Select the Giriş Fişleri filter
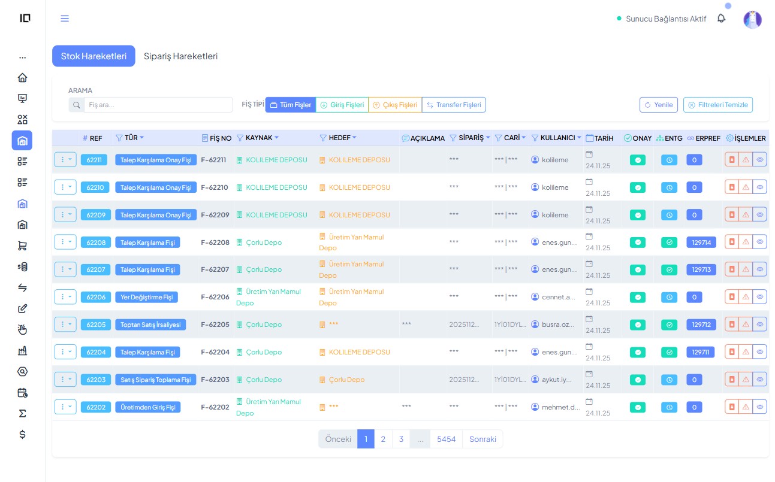 point(342,105)
